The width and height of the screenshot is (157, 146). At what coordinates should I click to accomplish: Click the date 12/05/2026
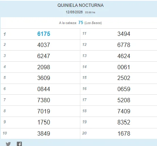[74, 12]
